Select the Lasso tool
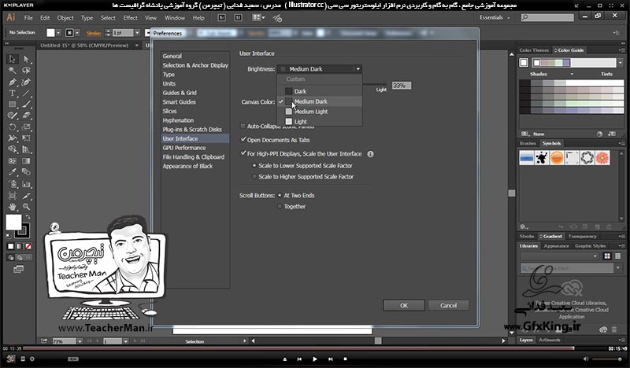The width and height of the screenshot is (630, 368). click(26, 70)
